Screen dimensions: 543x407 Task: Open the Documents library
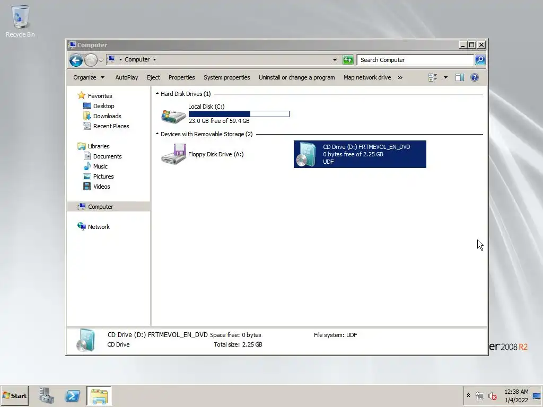click(x=107, y=156)
